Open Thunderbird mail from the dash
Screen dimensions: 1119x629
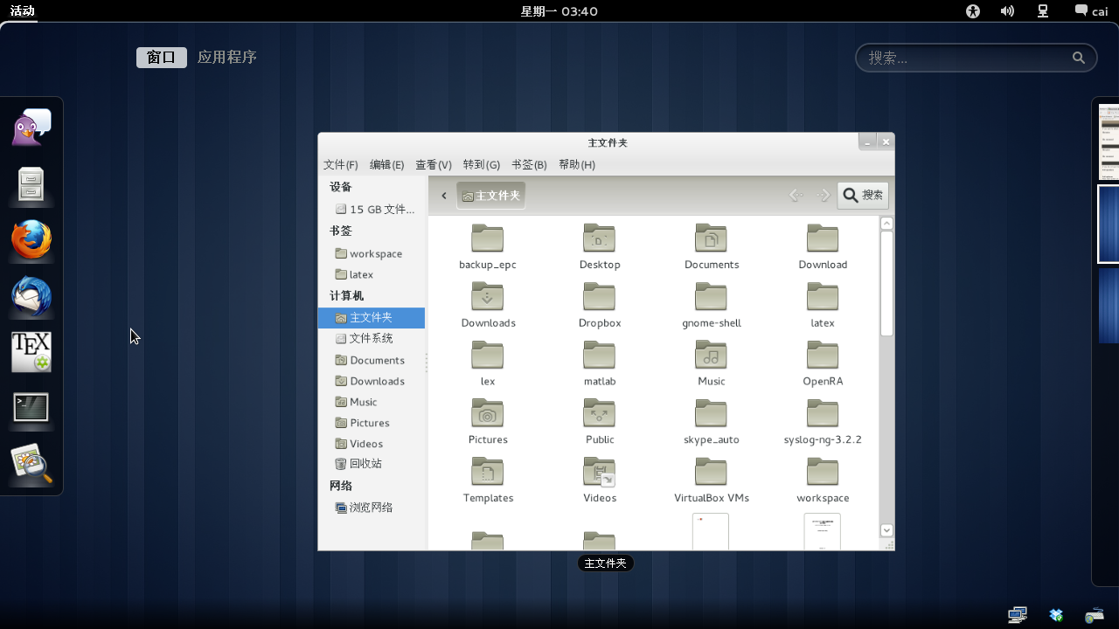point(31,297)
